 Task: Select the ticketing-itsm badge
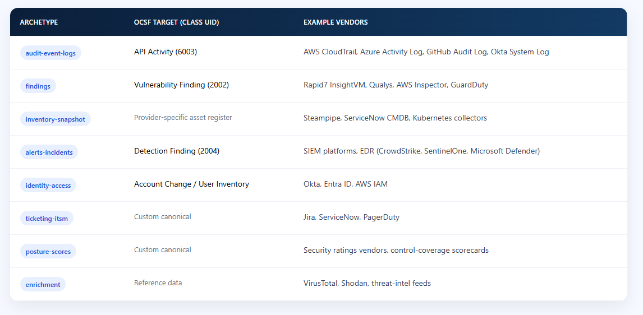[x=47, y=219]
